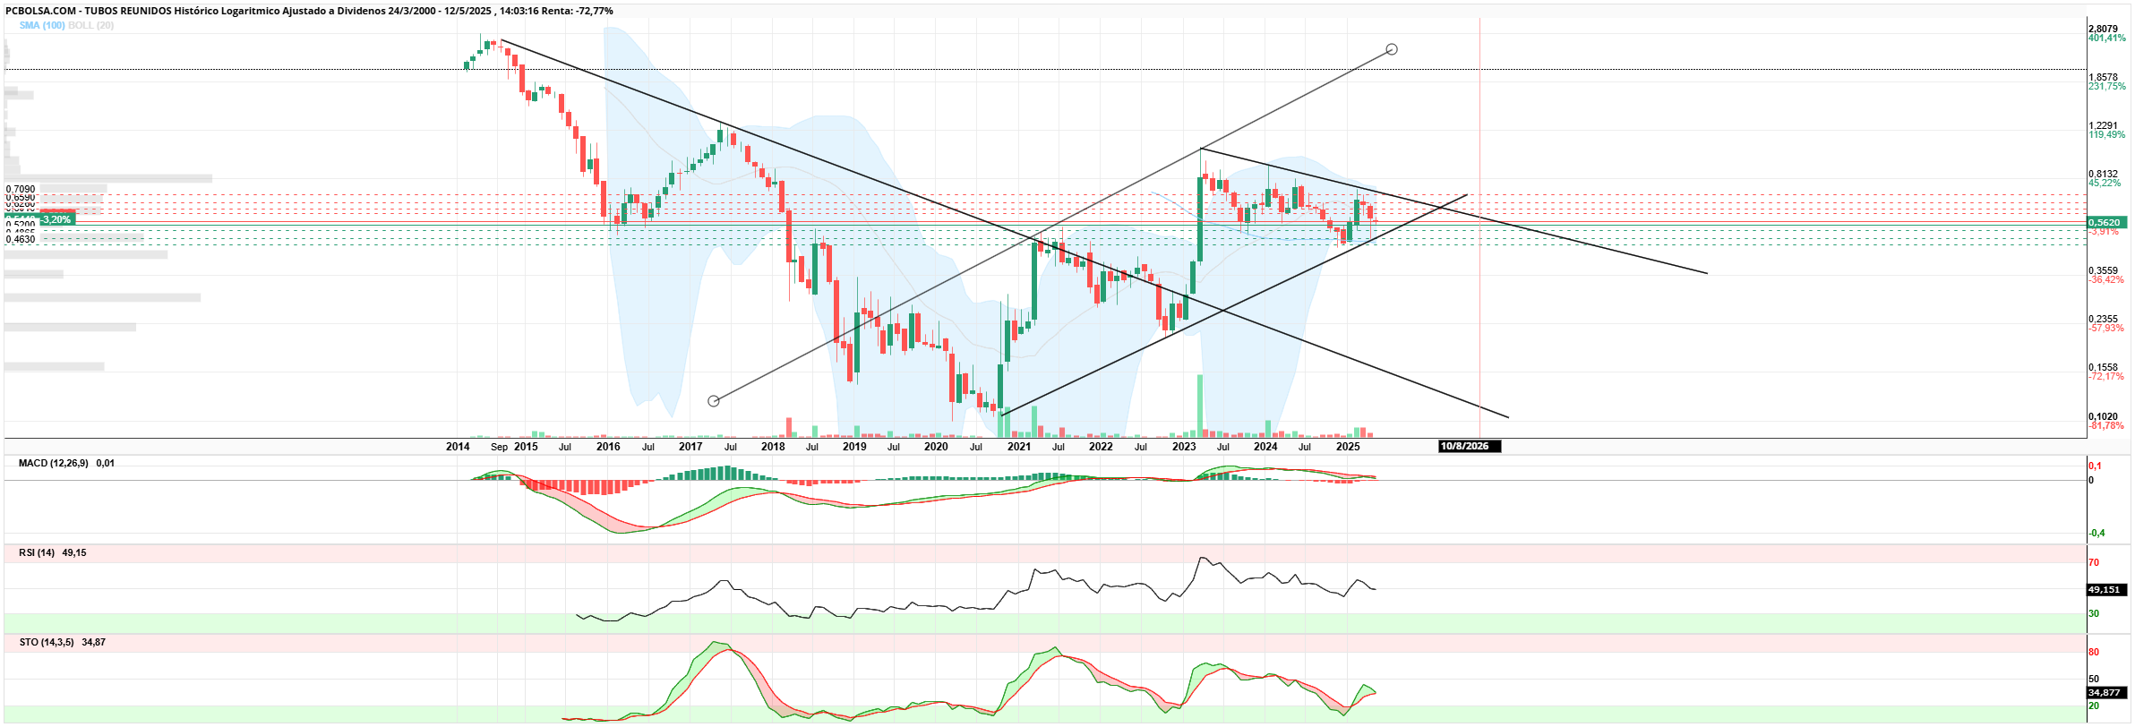Viewport: 2135px width, 727px height.
Task: Click the upper-right trendline circle handle
Action: 1391,49
